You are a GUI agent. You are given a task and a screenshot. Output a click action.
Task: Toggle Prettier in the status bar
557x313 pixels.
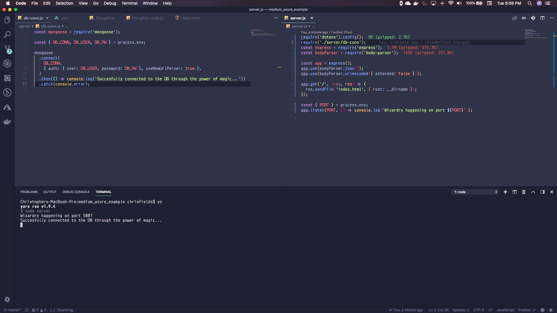[x=527, y=310]
